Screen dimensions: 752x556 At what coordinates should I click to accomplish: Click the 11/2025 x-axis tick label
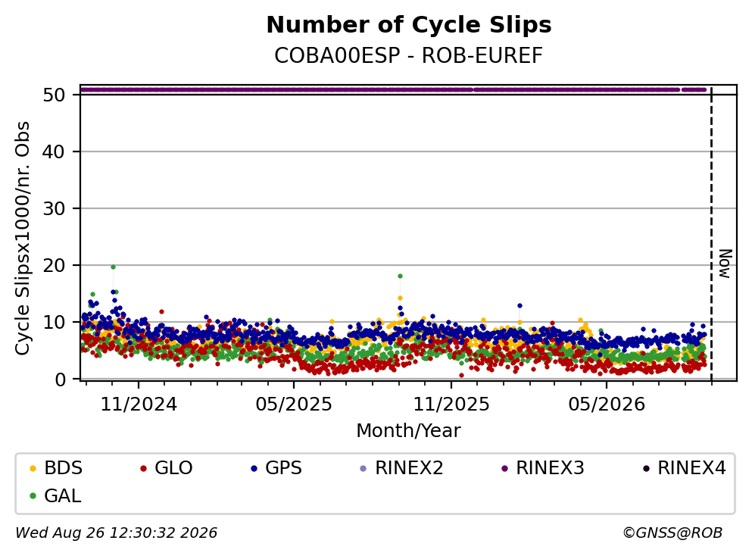click(451, 405)
